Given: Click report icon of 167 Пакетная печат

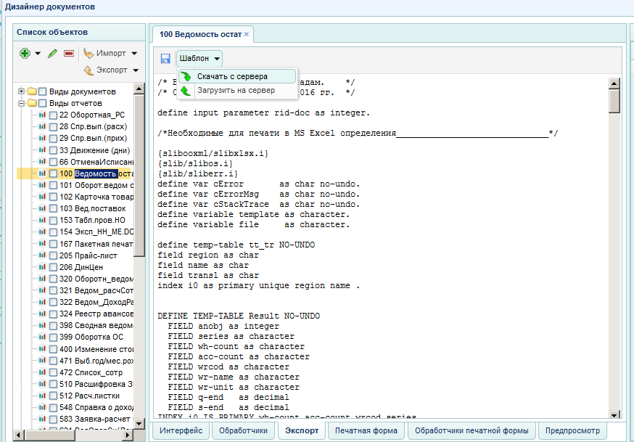Looking at the screenshot, I should (x=42, y=244).
